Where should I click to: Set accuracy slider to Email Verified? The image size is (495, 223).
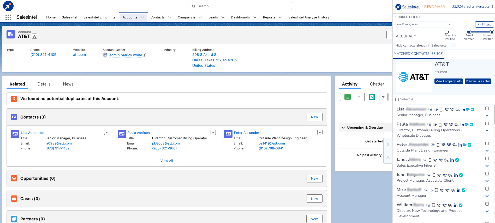(469, 32)
